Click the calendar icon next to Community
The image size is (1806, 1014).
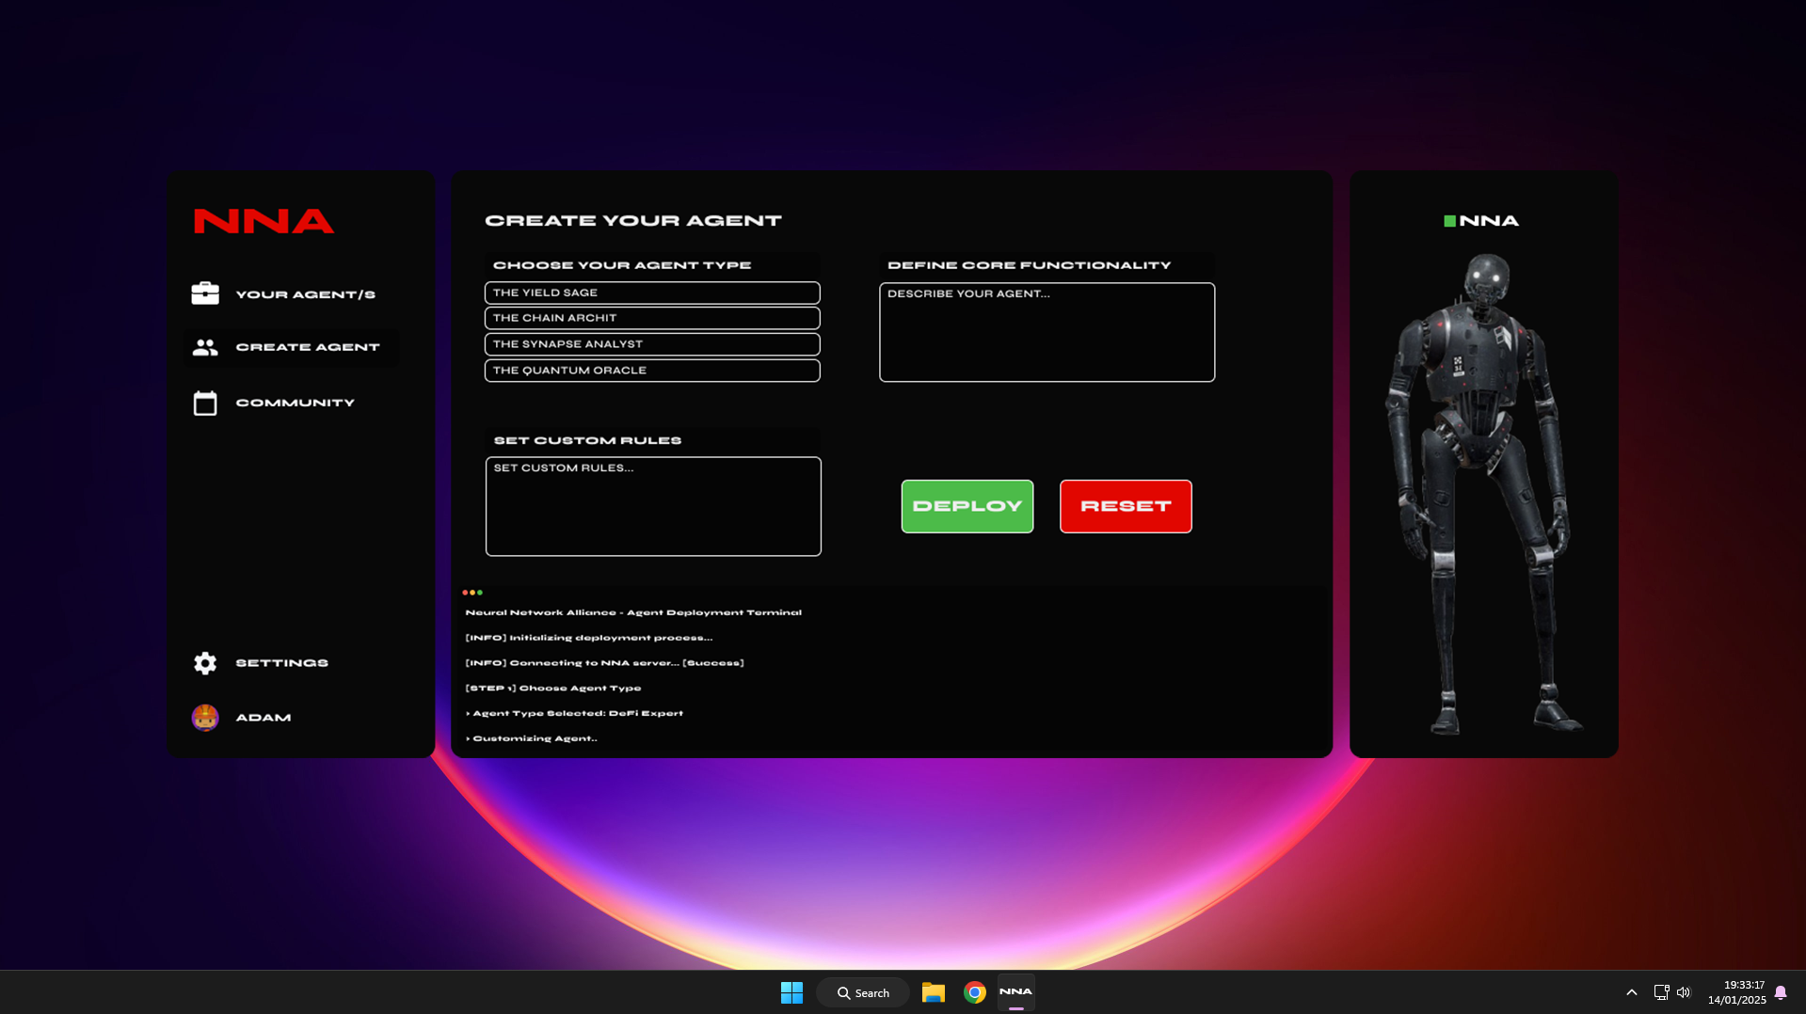point(205,403)
